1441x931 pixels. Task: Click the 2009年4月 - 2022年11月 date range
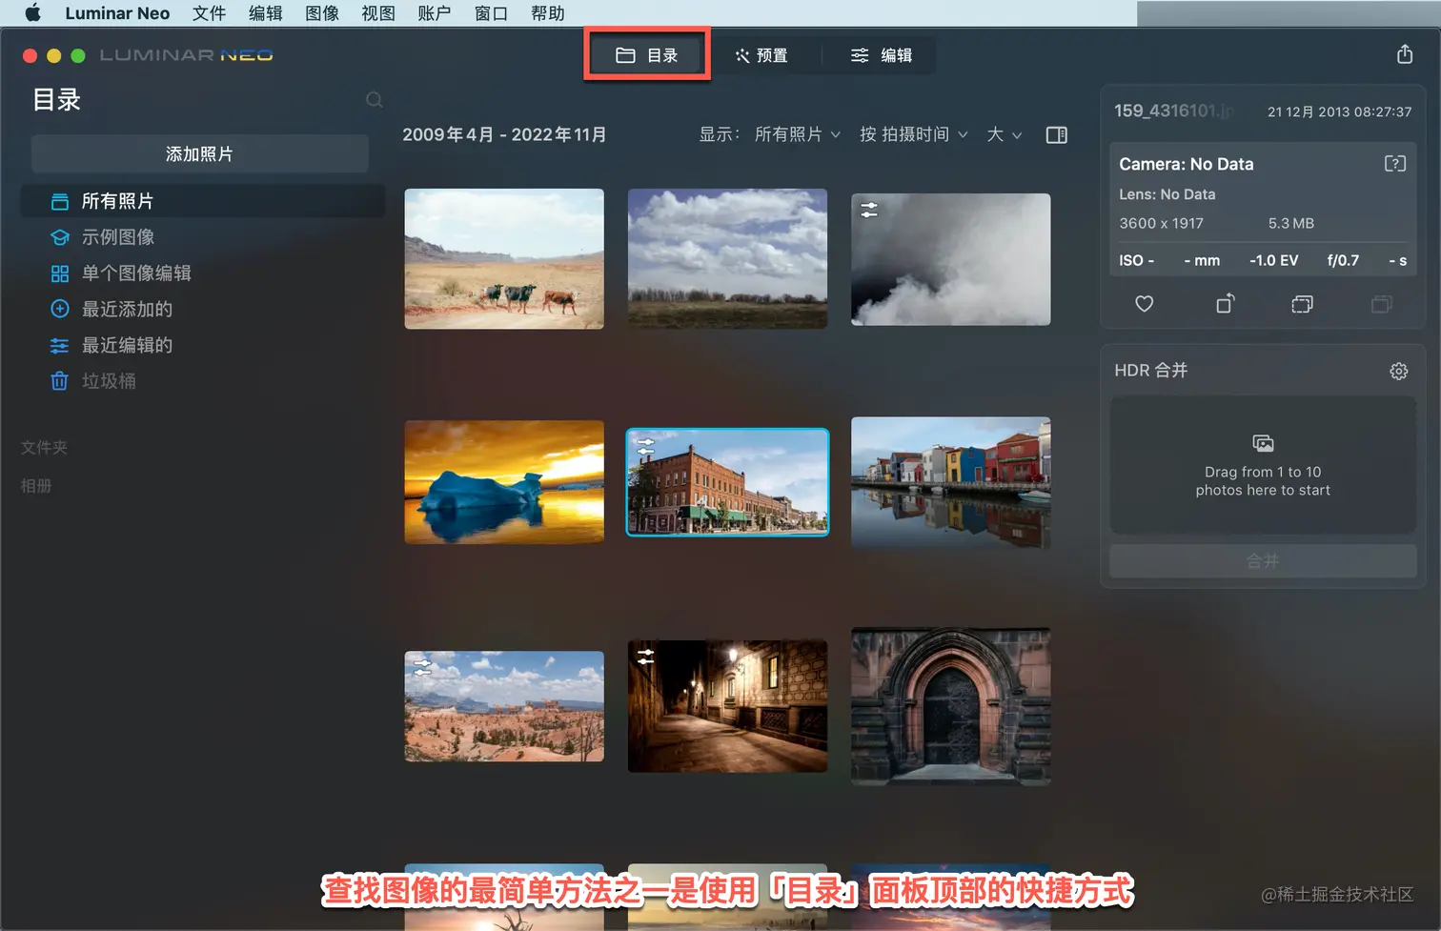pos(504,134)
